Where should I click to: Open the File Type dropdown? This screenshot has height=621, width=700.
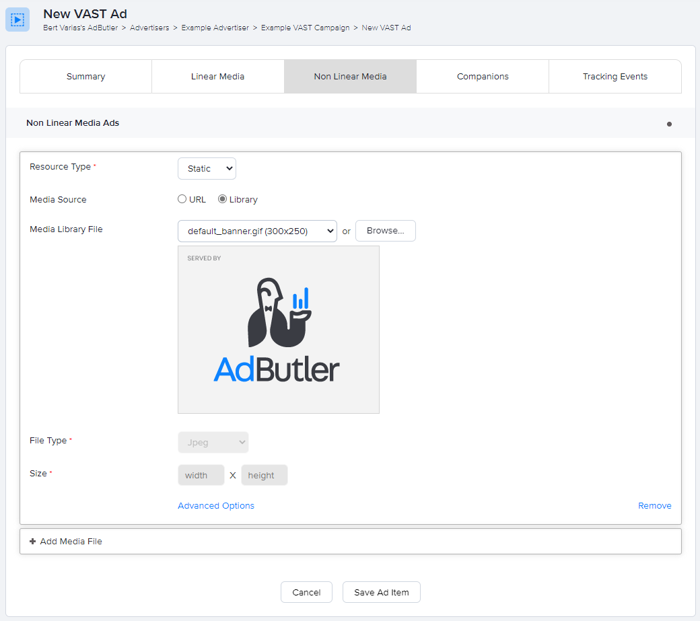pos(213,442)
